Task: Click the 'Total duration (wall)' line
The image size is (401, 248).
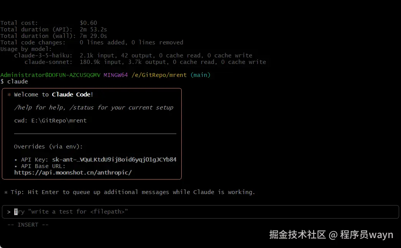Action: click(54, 36)
